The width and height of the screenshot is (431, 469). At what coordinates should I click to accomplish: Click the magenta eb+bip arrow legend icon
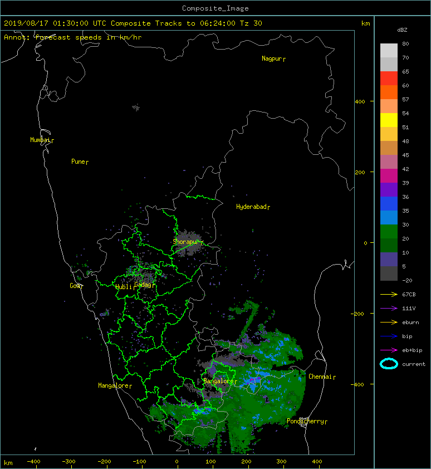pyautogui.click(x=389, y=350)
